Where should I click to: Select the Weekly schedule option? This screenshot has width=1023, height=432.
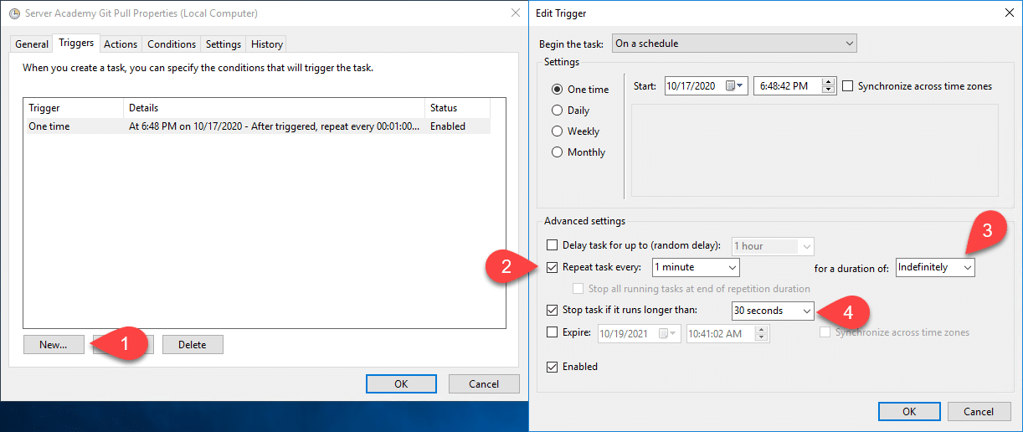click(x=558, y=131)
